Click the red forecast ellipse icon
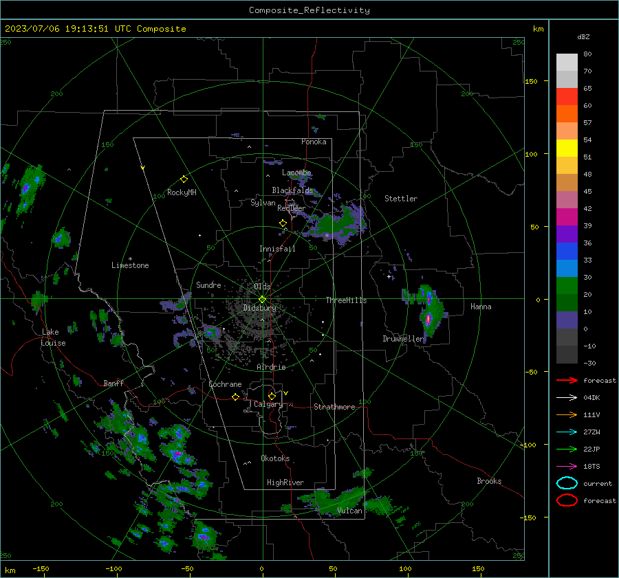Viewport: 619px width, 578px height. (567, 500)
